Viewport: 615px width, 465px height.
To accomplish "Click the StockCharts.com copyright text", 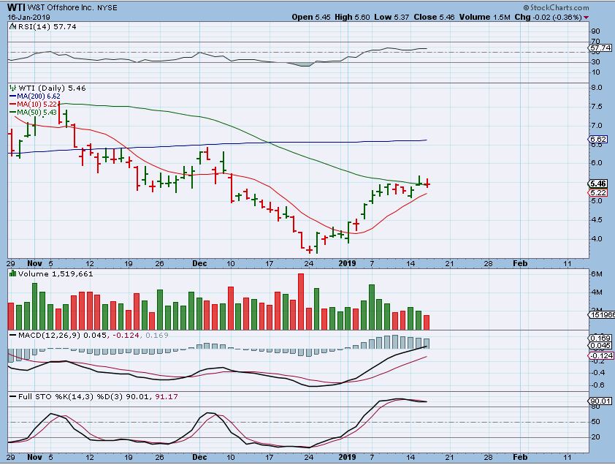I will [x=556, y=7].
